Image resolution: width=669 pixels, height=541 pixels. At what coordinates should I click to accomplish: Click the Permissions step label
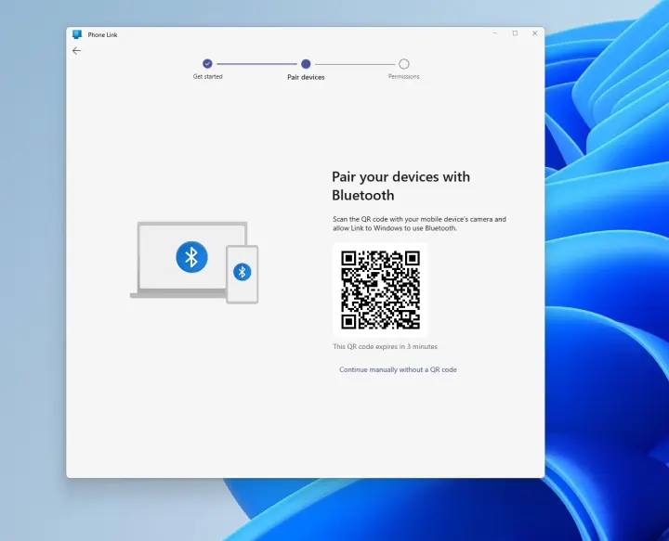pyautogui.click(x=403, y=77)
